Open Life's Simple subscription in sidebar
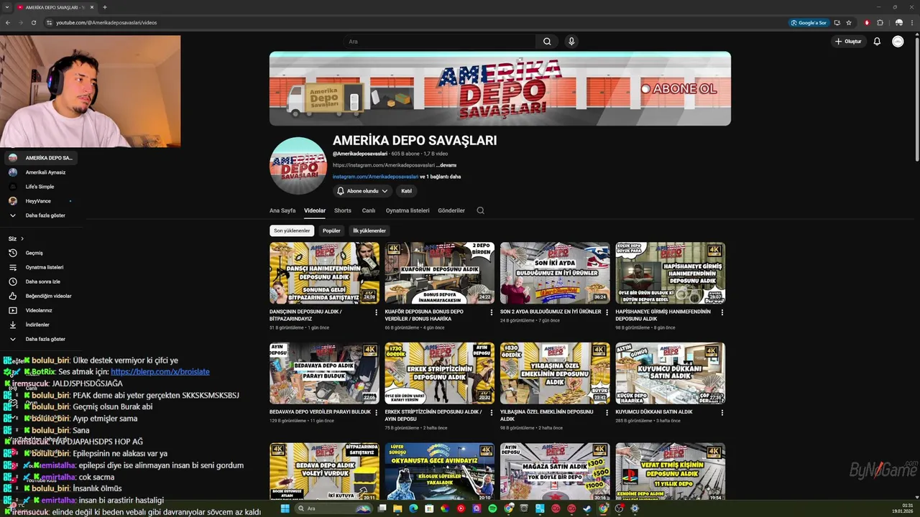This screenshot has height=517, width=920. click(40, 187)
